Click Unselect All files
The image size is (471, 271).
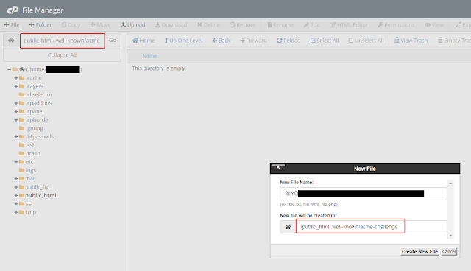(x=366, y=41)
